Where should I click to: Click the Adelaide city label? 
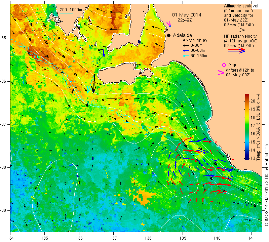(x=182, y=35)
